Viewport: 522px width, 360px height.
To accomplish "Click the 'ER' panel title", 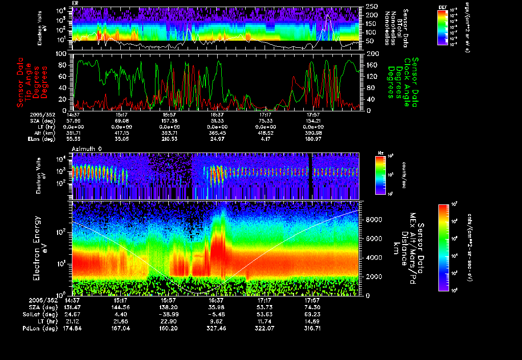I will (75, 4).
